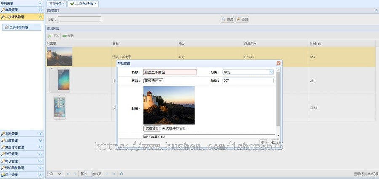Expand the 商品管理 accordion section
The width and height of the screenshot is (379, 179).
pos(40,10)
